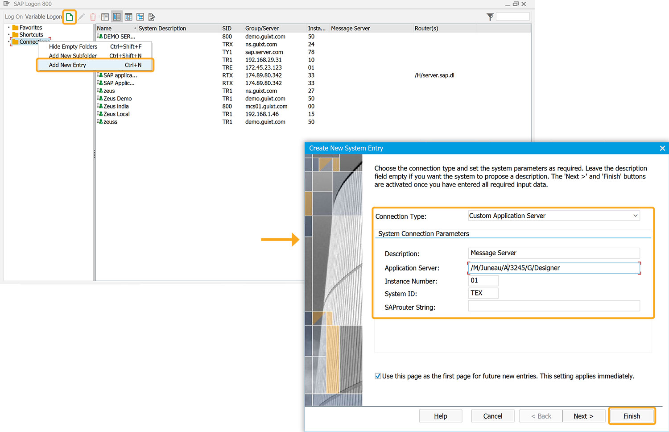Select the mcs01.guixt.com server cell
The height and width of the screenshot is (432, 669).
266,106
